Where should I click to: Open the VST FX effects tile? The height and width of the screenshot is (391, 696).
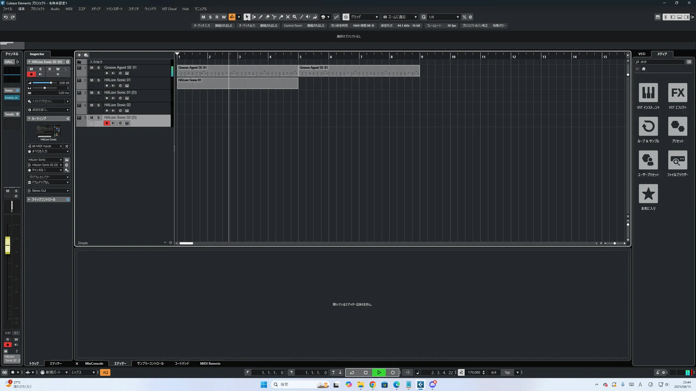click(678, 93)
